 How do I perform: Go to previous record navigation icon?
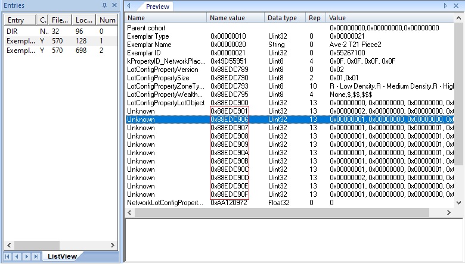[x=17, y=256]
